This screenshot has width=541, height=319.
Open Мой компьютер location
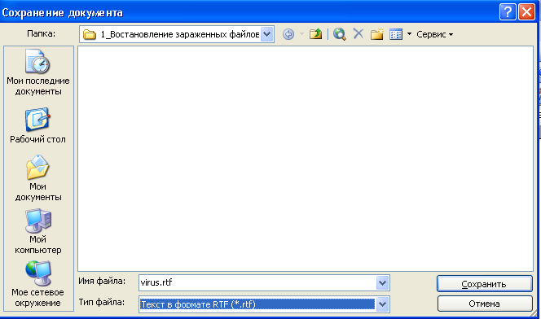(38, 231)
